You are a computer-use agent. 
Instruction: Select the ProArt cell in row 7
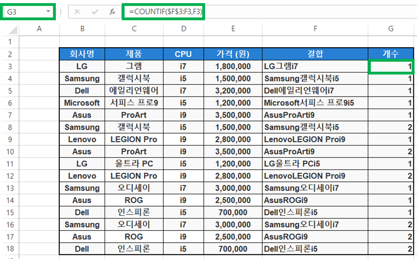point(134,115)
